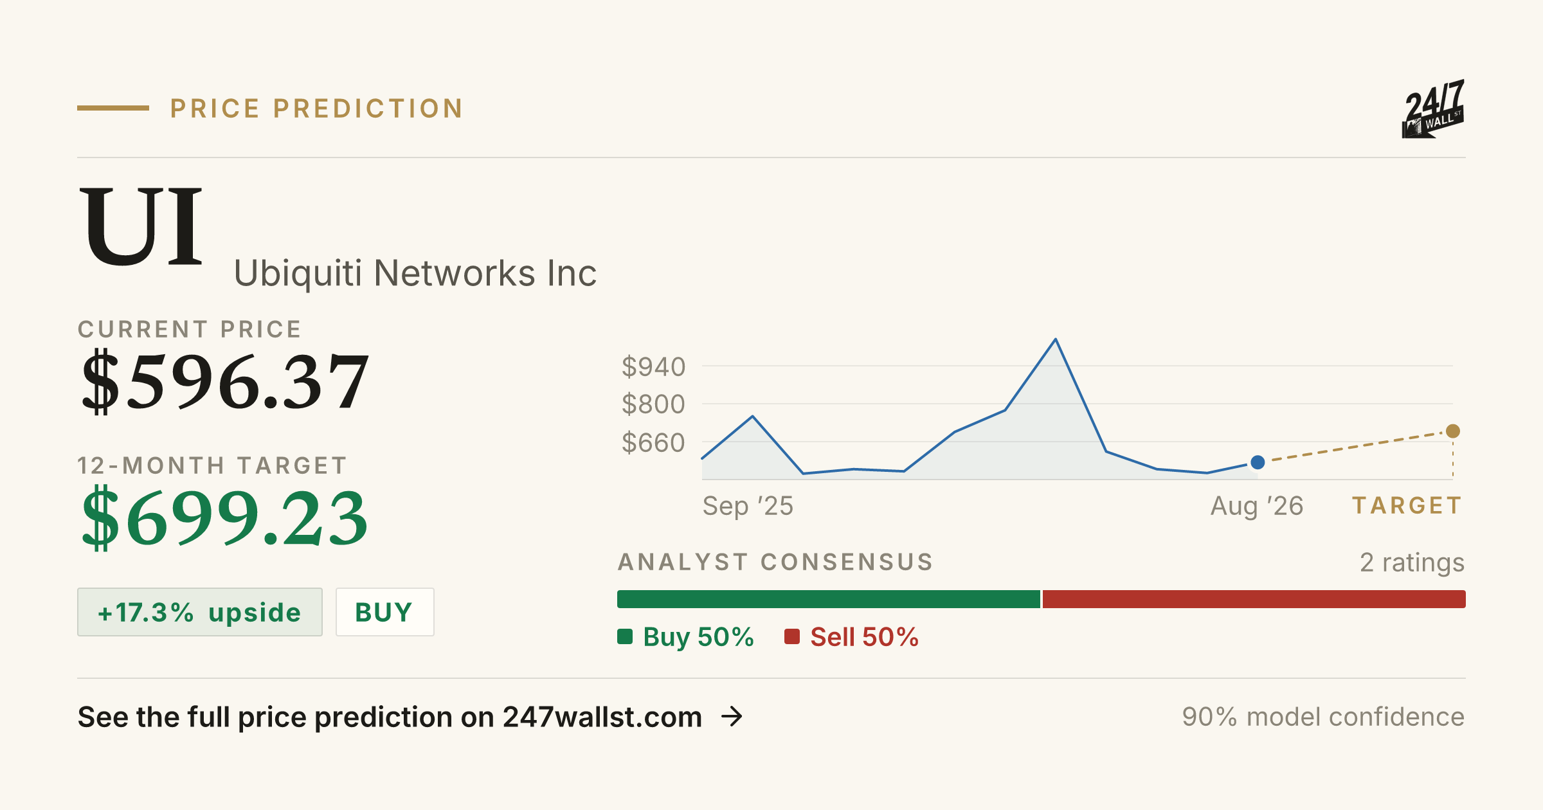This screenshot has height=810, width=1543.
Task: Click the red Sell legend square
Action: [792, 636]
